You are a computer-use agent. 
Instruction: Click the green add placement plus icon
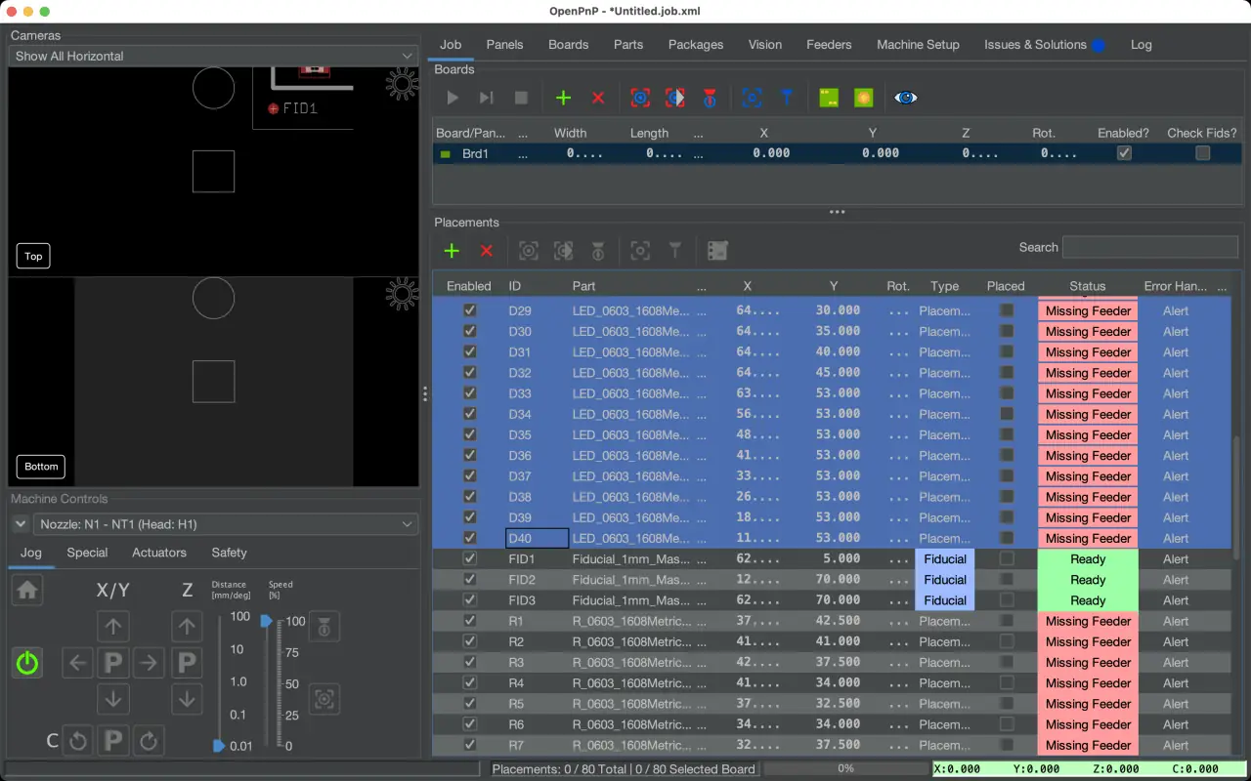pos(452,251)
